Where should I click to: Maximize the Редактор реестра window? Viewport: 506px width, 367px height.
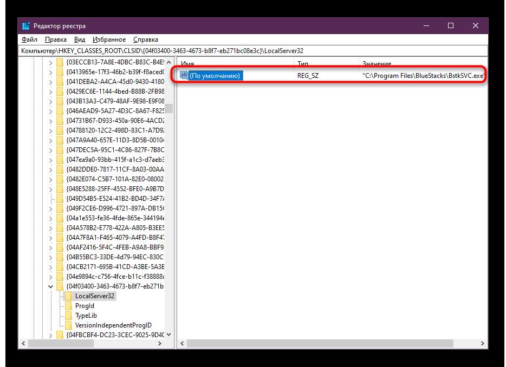pyautogui.click(x=451, y=26)
